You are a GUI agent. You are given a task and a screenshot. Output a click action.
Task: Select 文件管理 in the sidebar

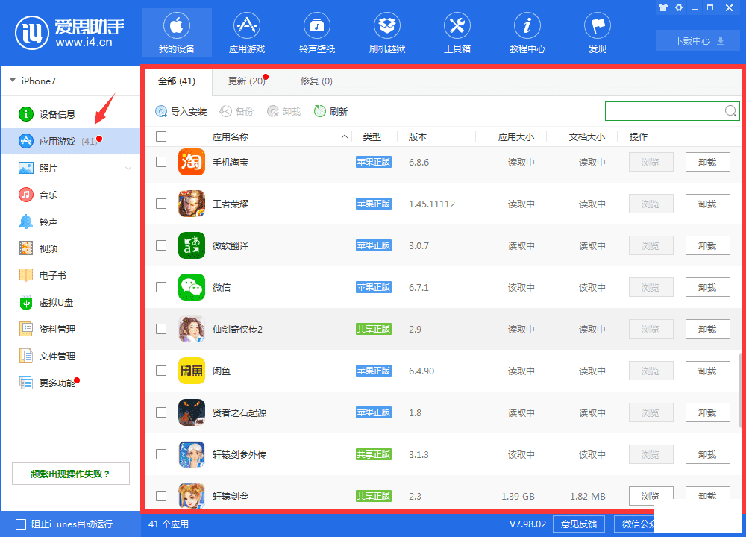(x=70, y=356)
